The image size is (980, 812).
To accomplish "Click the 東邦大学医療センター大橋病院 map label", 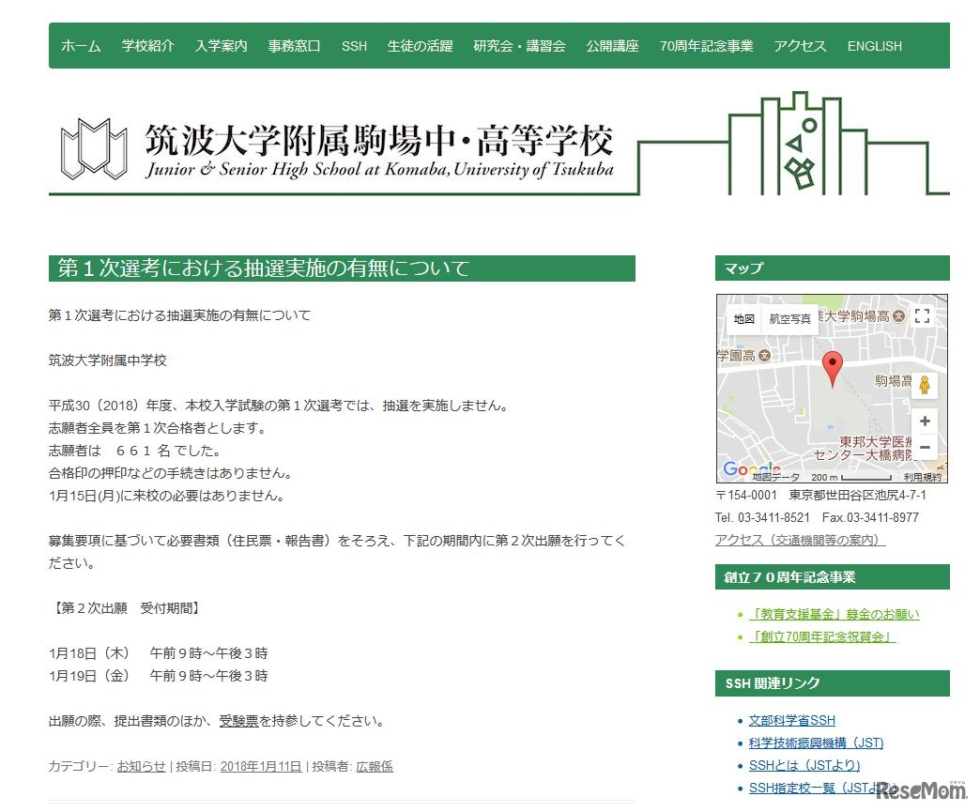I will click(x=864, y=448).
